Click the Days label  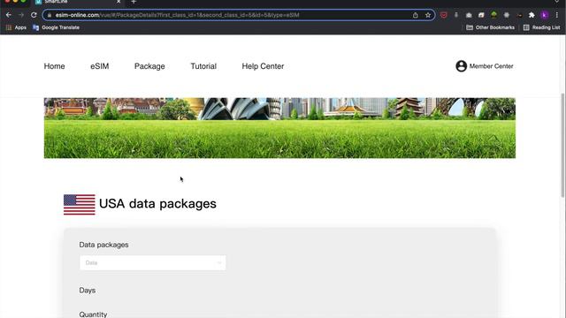tap(88, 291)
